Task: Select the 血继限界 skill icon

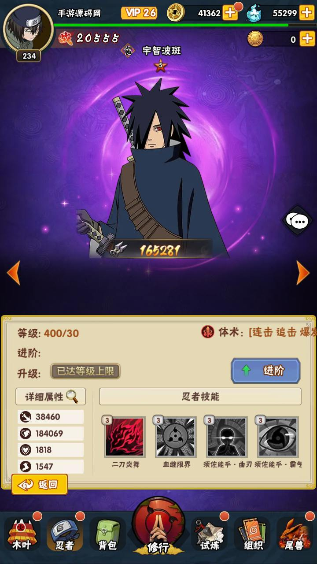Action: [176, 437]
